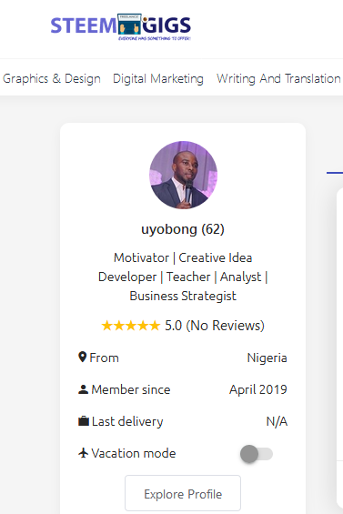Image resolution: width=343 pixels, height=514 pixels.
Task: Click the person icon beside Member since
Action: [x=83, y=389]
